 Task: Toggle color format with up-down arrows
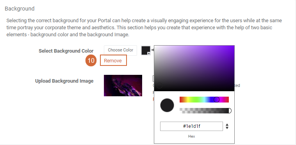(x=227, y=126)
